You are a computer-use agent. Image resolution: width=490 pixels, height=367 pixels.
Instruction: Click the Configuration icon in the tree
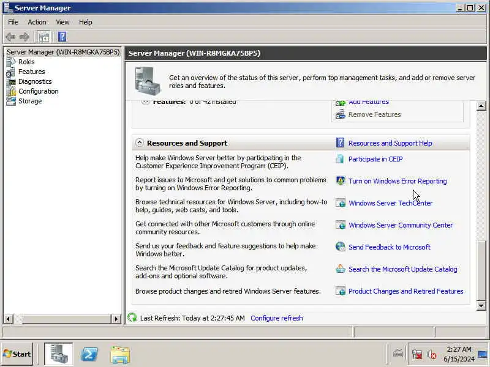pos(11,91)
